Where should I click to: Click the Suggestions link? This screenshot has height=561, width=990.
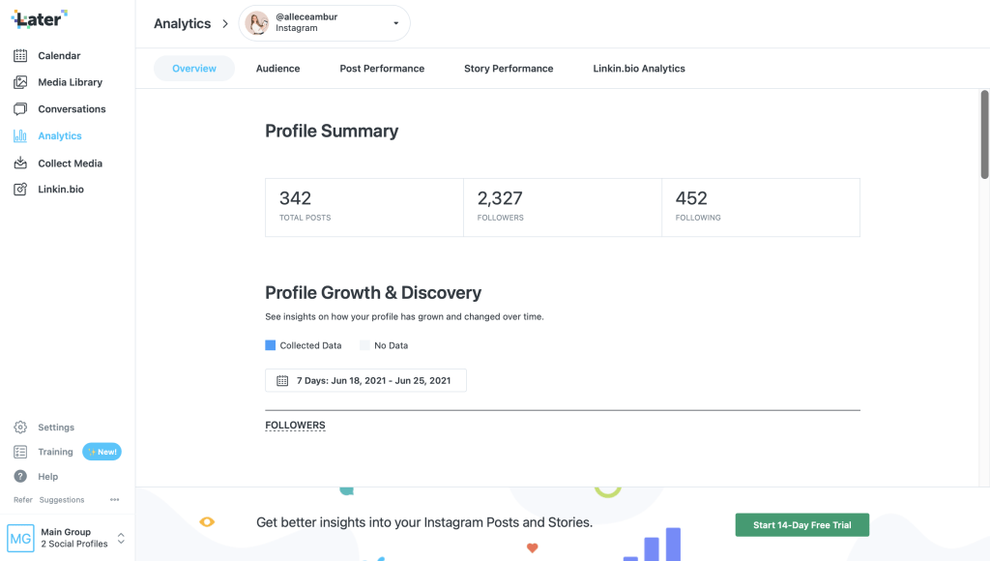62,500
